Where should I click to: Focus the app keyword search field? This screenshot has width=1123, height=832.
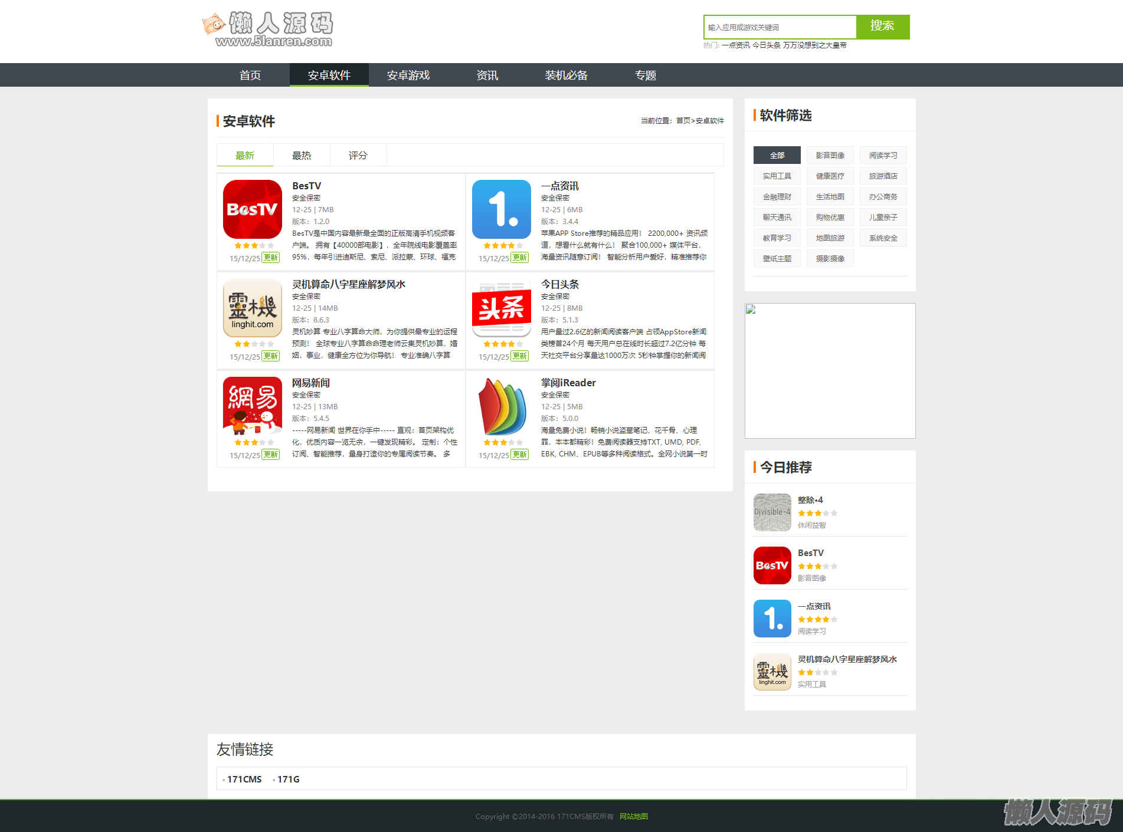[x=780, y=27]
